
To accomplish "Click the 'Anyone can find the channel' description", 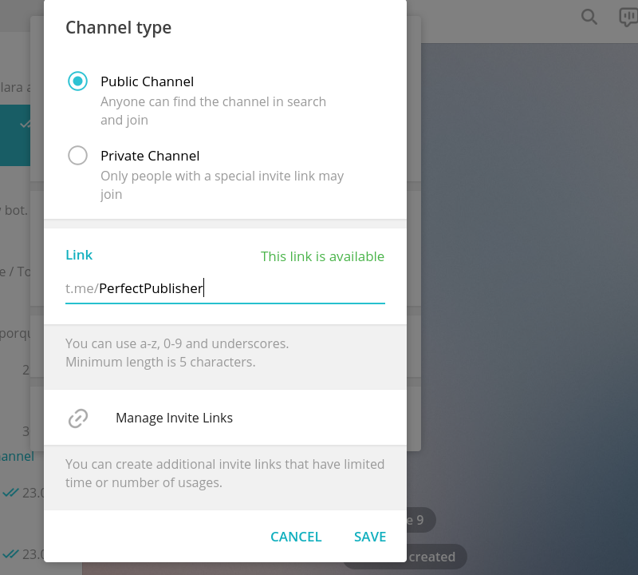I will coord(213,111).
